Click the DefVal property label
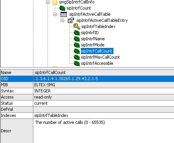Image resolution: width=174 pixels, height=143 pixels. [7, 109]
